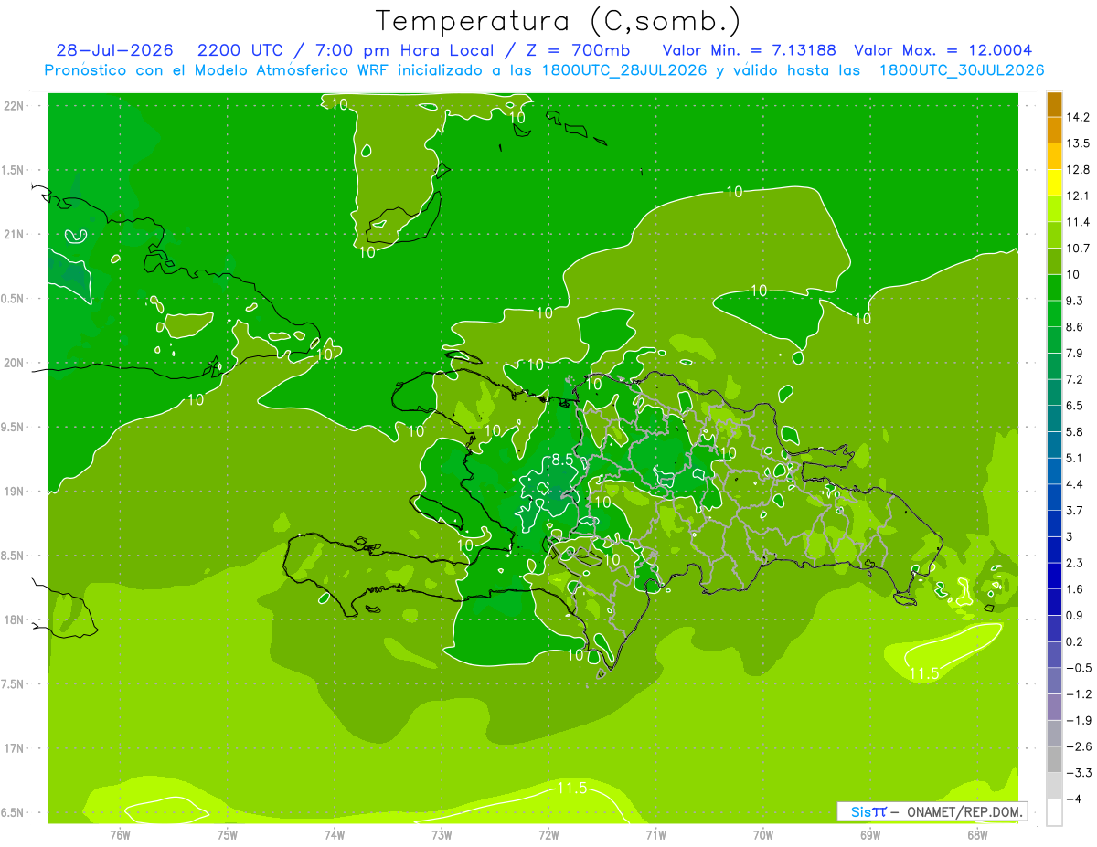Click the legend value "0.9"

pyautogui.click(x=1074, y=615)
